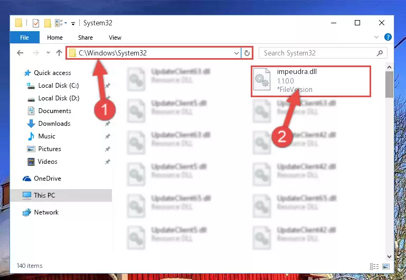The width and height of the screenshot is (406, 280).
Task: Open the Customize Quick Access Toolbar dropdown arrow
Action: [x=73, y=24]
